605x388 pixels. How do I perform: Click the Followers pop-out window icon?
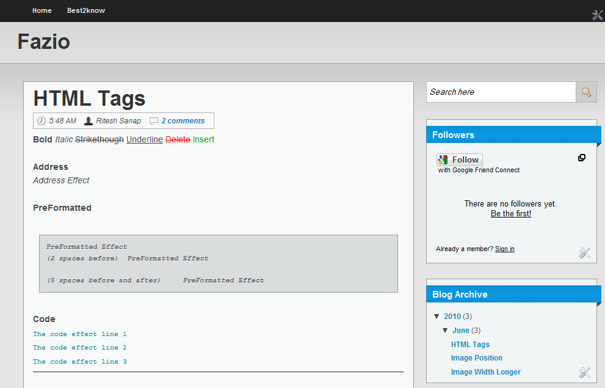[581, 158]
